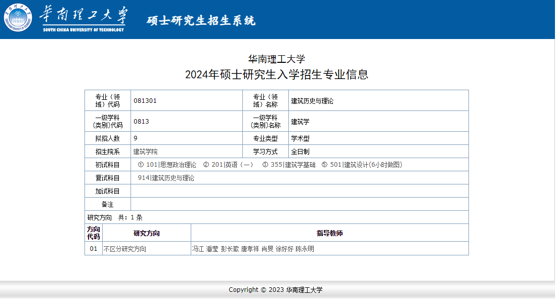Click the 一级学科(类别)名称 label cell
Viewport: 557px width, 302px height.
point(266,121)
